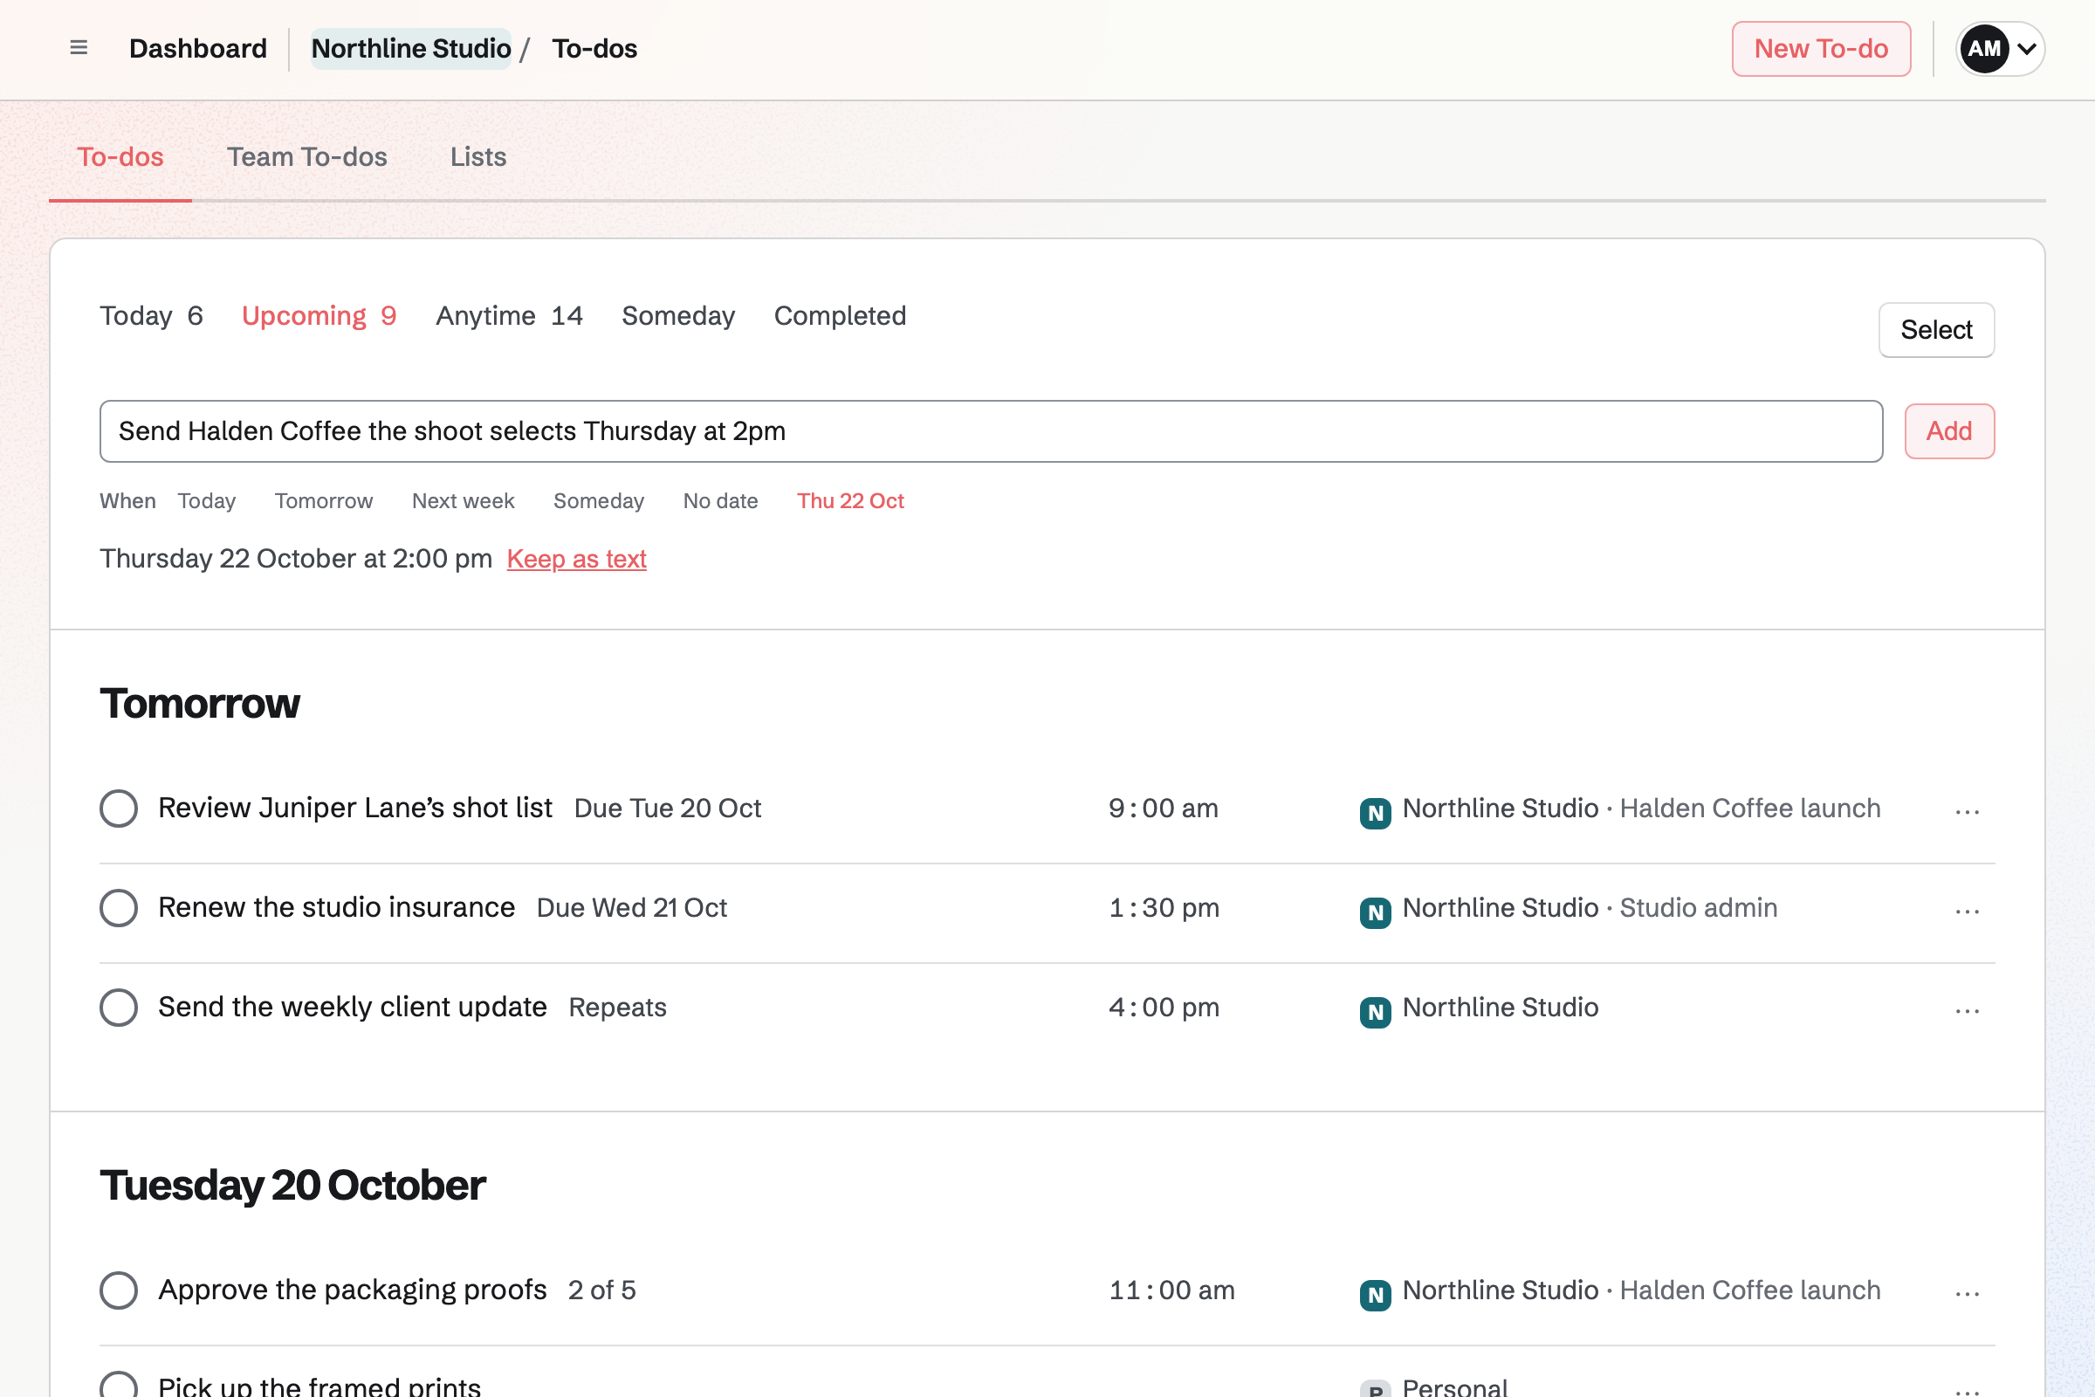2095x1397 pixels.
Task: Click the N badge on Review Juniper Lane's row
Action: [x=1376, y=813]
